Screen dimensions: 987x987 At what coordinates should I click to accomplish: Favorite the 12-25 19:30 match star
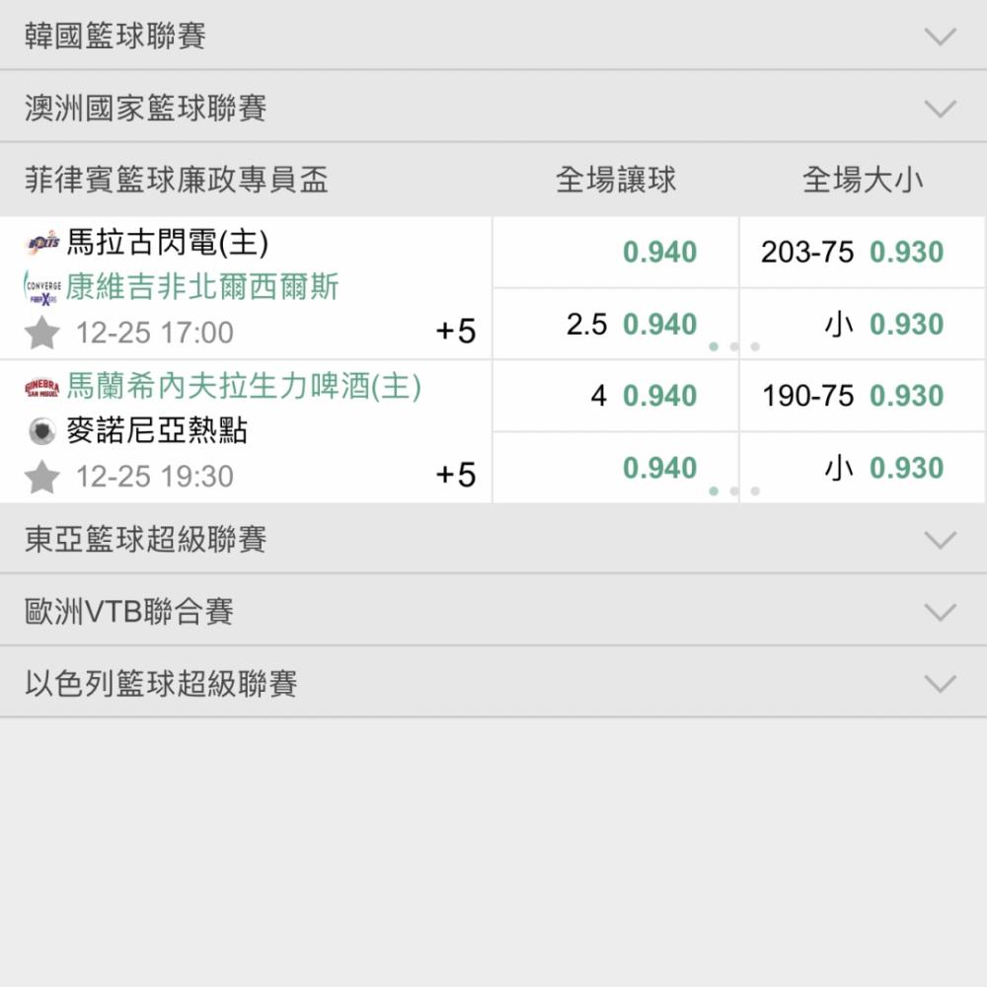point(42,477)
